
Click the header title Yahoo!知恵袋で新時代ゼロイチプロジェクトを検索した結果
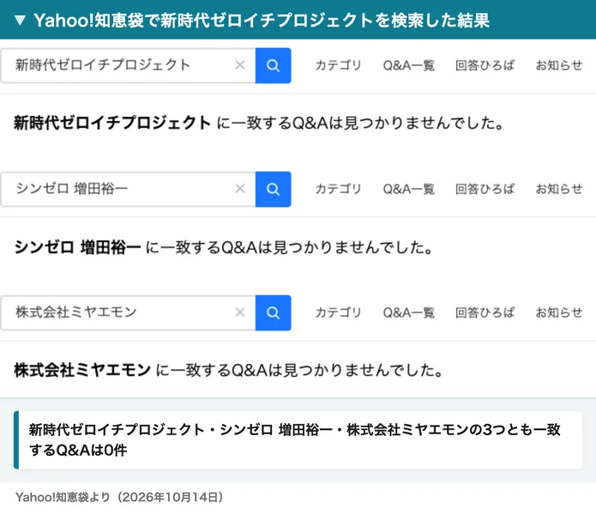[x=262, y=20]
